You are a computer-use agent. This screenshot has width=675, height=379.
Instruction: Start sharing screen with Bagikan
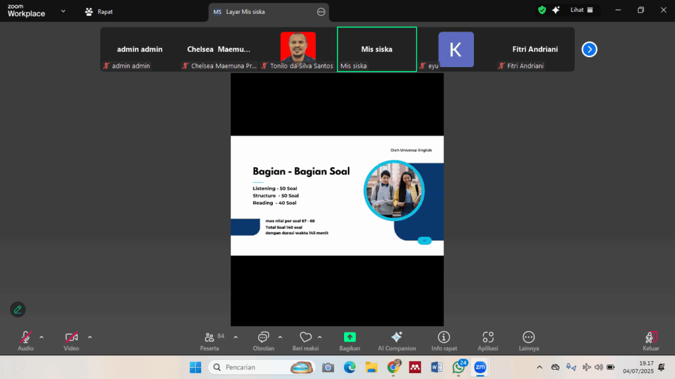(349, 340)
